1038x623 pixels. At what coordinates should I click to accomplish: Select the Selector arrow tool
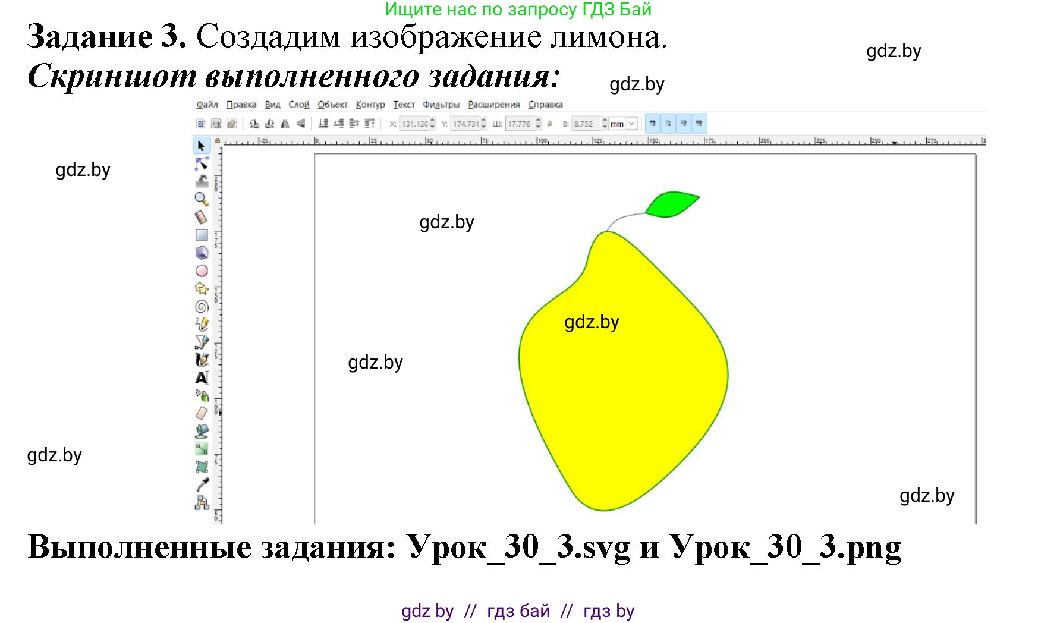tap(202, 146)
